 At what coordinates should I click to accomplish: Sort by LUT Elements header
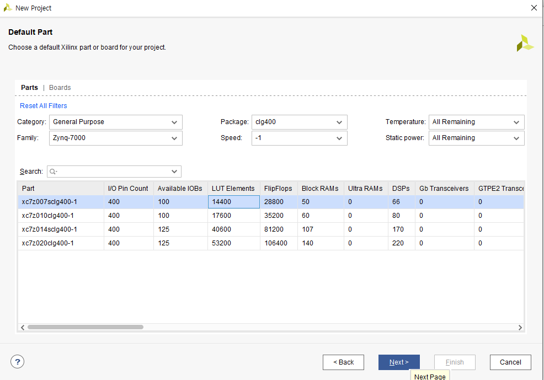234,188
